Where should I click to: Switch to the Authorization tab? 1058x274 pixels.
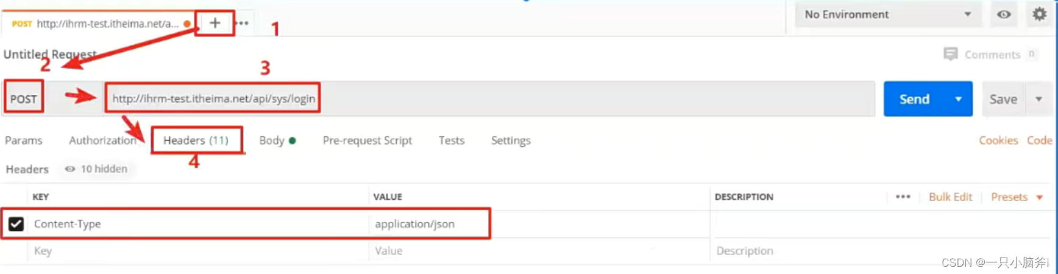click(x=102, y=140)
